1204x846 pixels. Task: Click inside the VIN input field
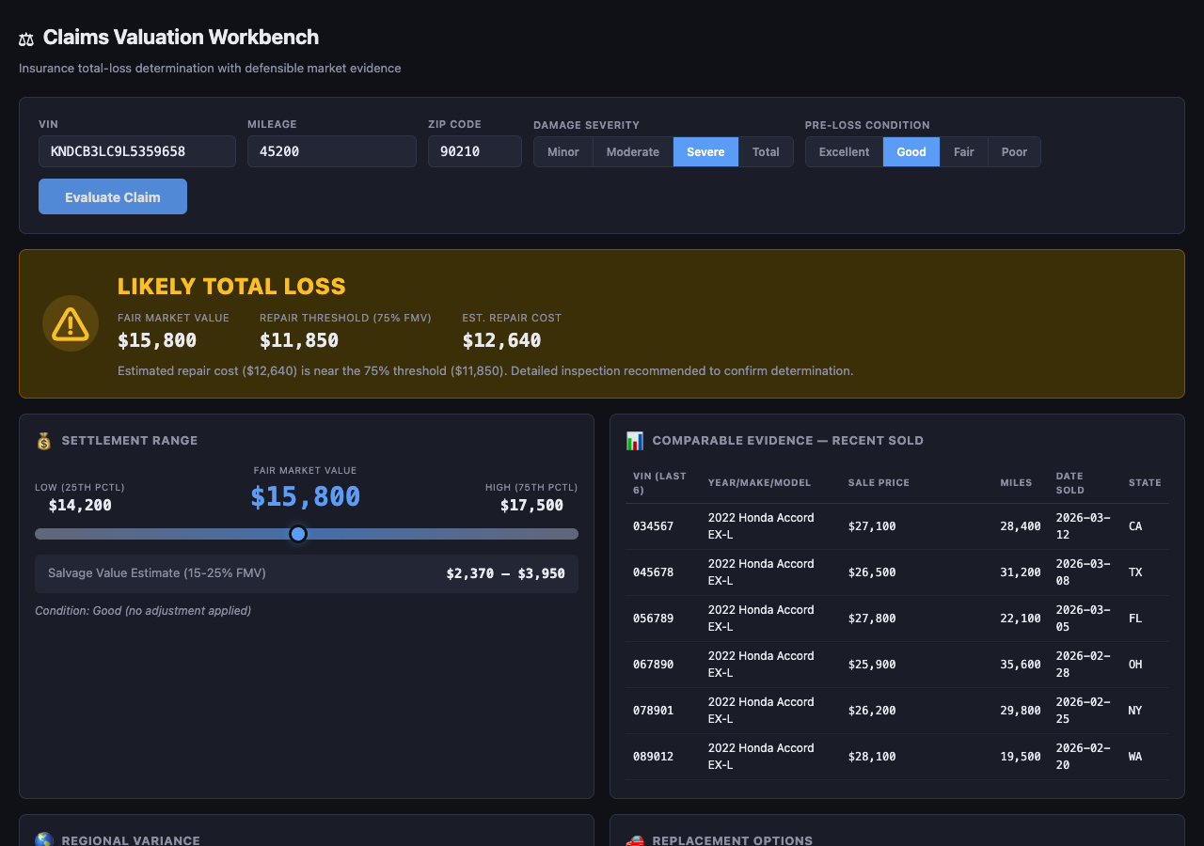pos(136,151)
